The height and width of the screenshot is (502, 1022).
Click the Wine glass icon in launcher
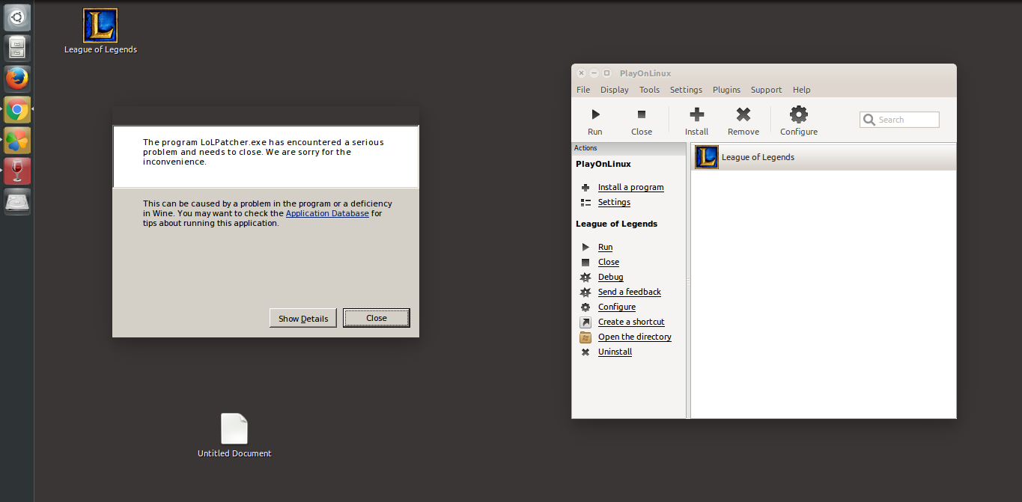17,171
